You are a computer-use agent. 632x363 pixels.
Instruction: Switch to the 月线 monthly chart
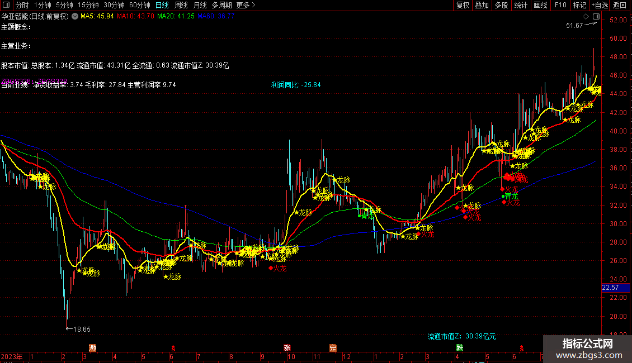point(200,5)
